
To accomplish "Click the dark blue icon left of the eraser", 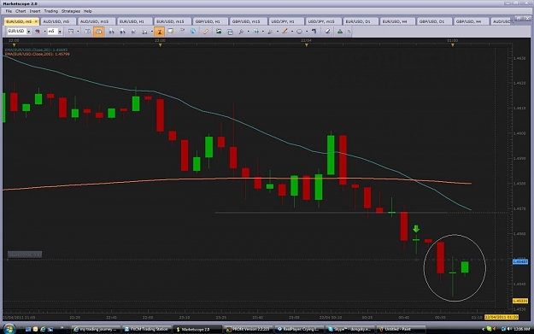I will 314,32.
